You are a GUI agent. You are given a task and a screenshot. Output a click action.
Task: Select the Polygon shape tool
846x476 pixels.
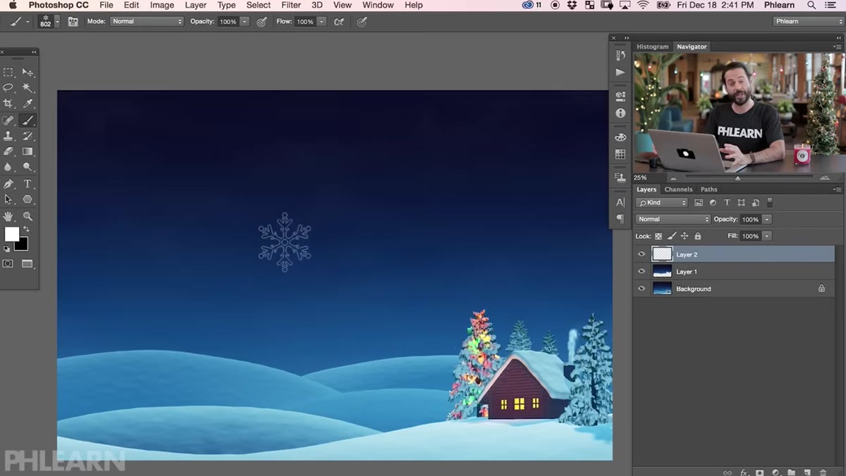pos(27,199)
